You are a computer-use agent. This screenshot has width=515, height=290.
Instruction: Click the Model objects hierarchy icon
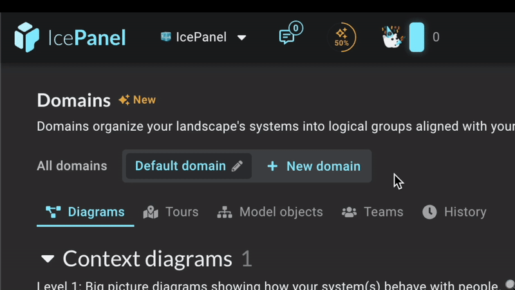225,212
